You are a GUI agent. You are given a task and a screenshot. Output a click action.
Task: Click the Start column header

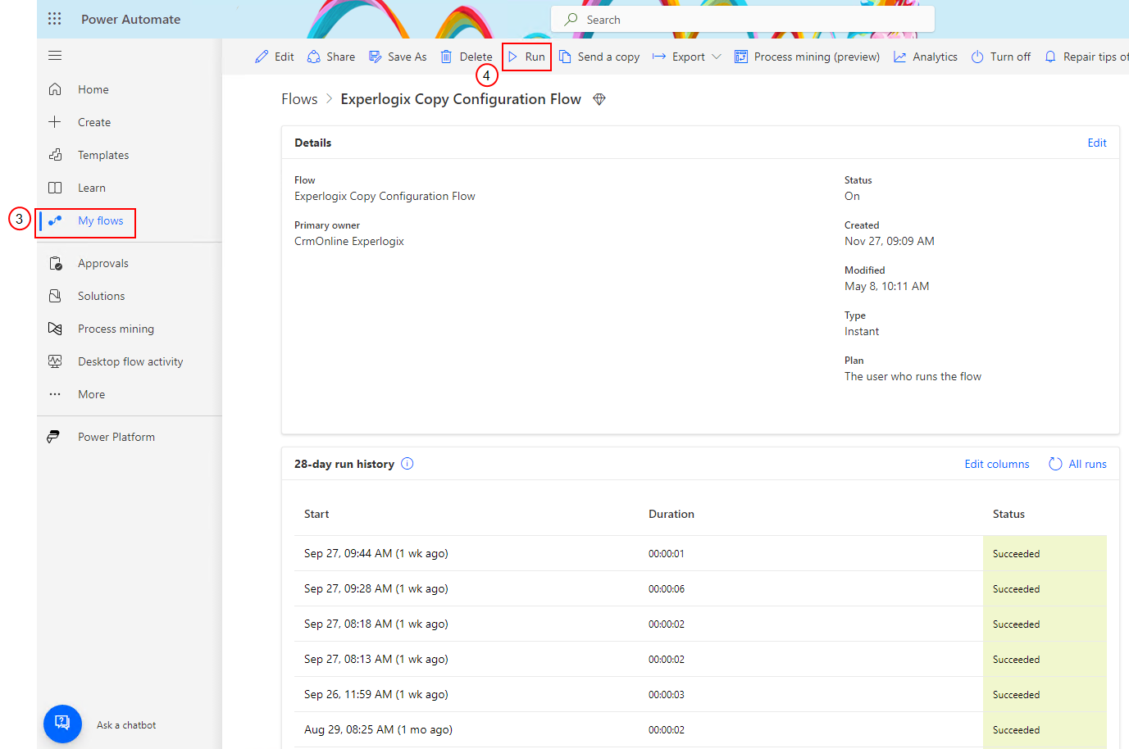click(316, 514)
